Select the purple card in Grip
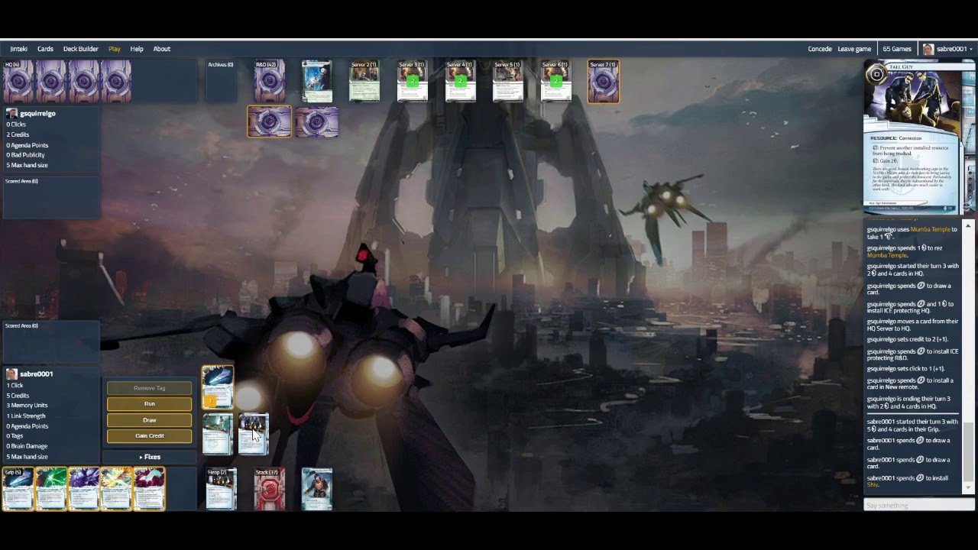This screenshot has height=550, width=978. [84, 489]
